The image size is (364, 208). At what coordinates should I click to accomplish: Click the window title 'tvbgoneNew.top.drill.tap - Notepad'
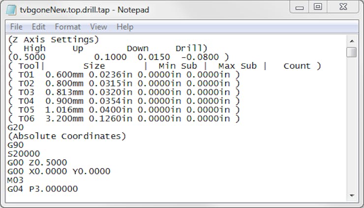point(85,10)
